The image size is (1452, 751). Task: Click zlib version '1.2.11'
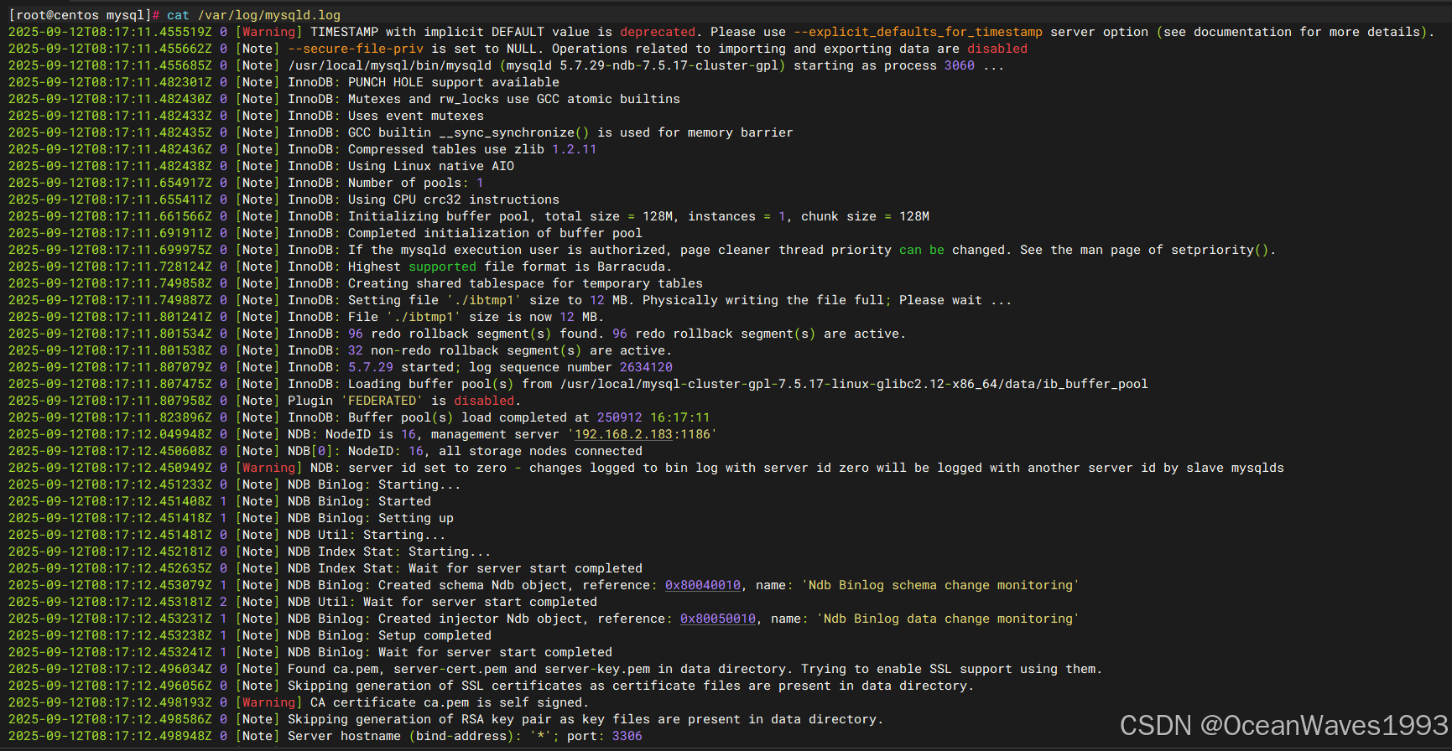[x=575, y=149]
